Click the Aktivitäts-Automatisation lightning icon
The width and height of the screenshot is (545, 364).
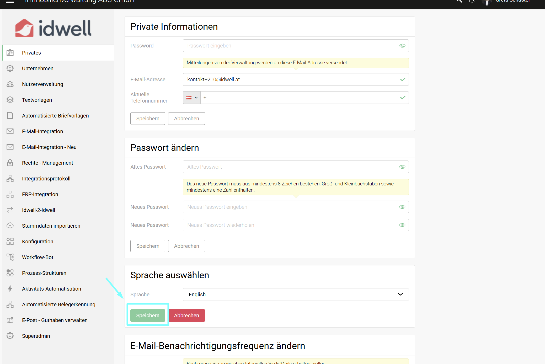pos(10,288)
